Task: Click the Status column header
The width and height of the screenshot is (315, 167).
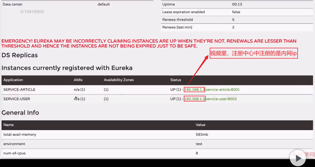Action: 176,80
